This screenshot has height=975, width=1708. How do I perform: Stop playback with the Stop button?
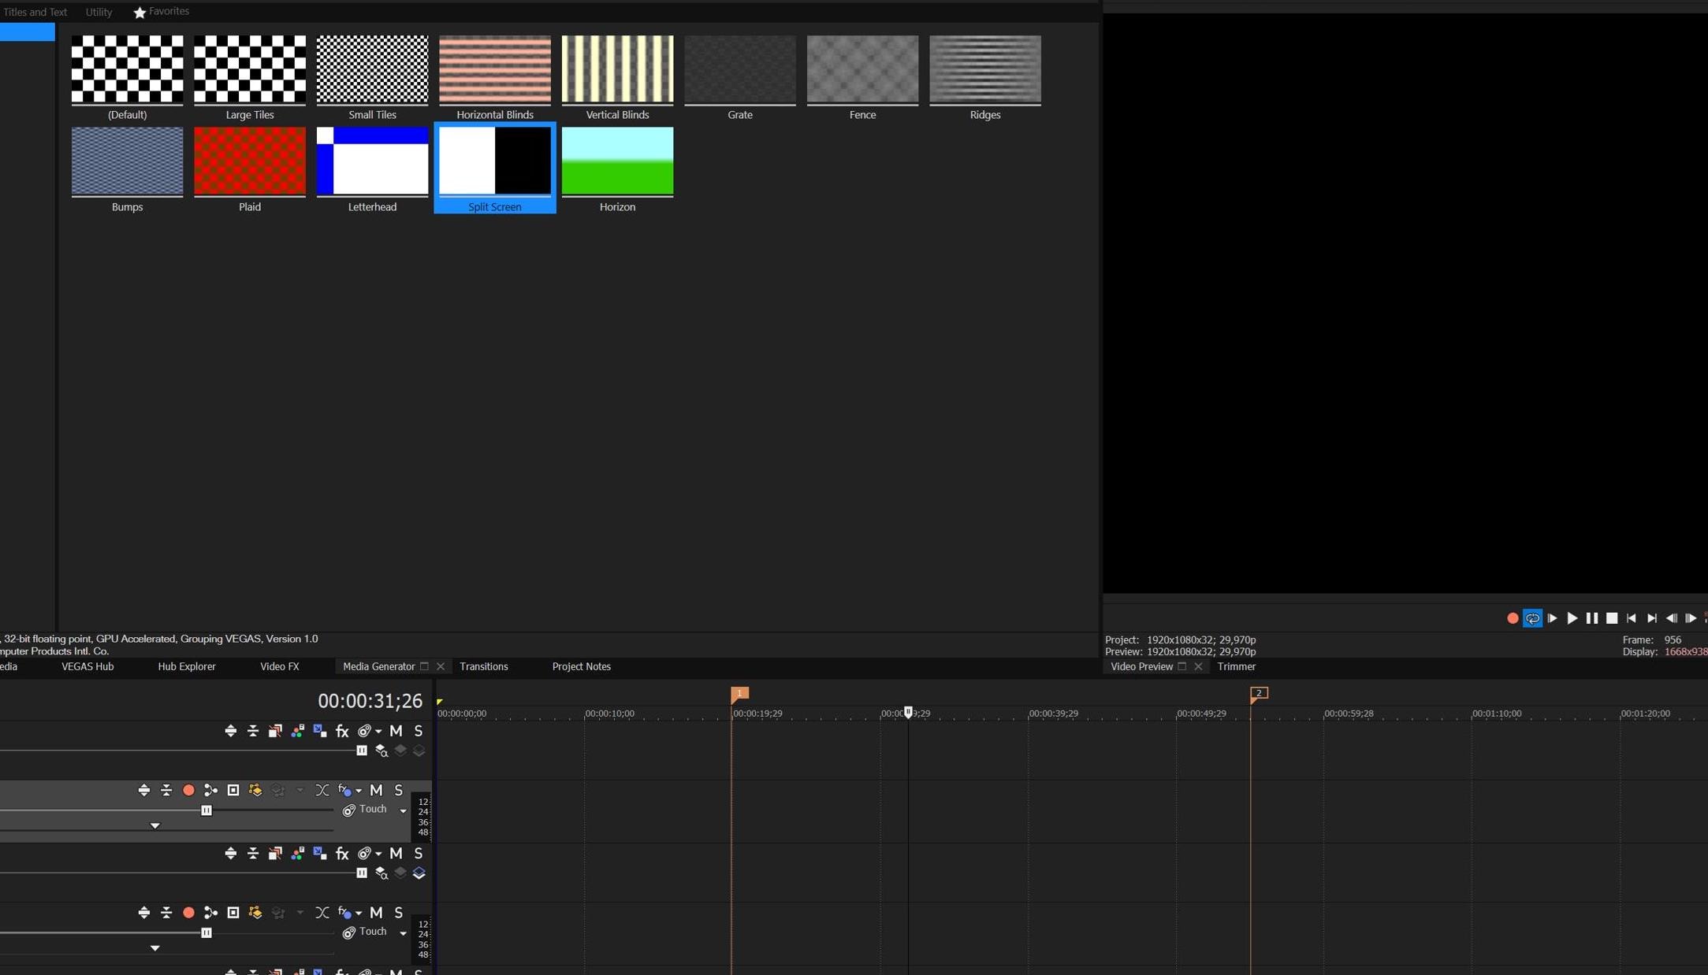pyautogui.click(x=1612, y=618)
